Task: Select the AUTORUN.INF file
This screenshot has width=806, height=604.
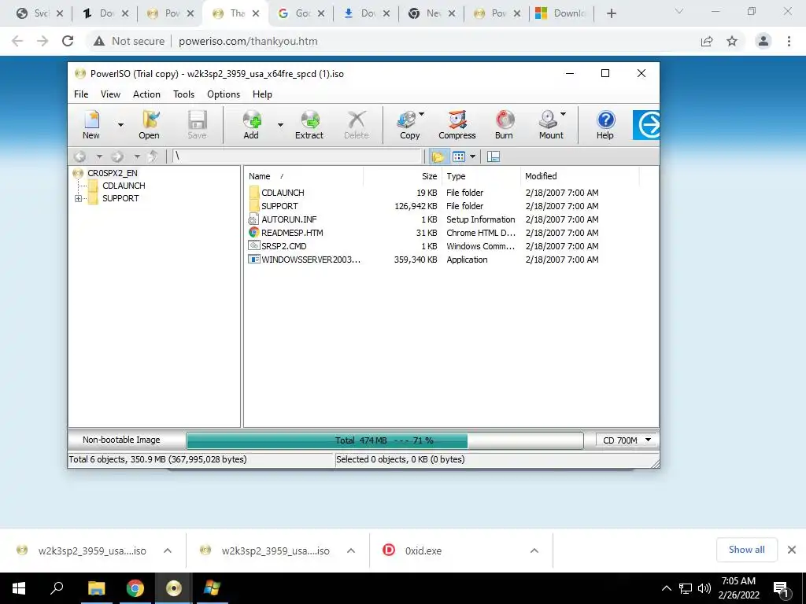Action: 289,219
